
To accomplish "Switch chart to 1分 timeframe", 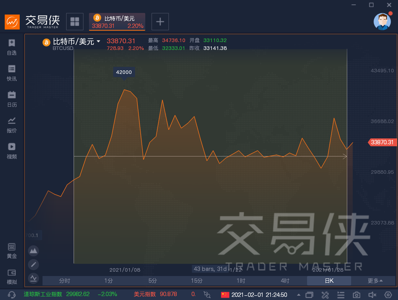I will [109, 281].
